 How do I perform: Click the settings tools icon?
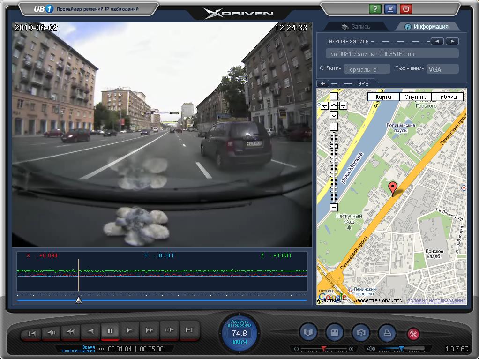click(414, 334)
